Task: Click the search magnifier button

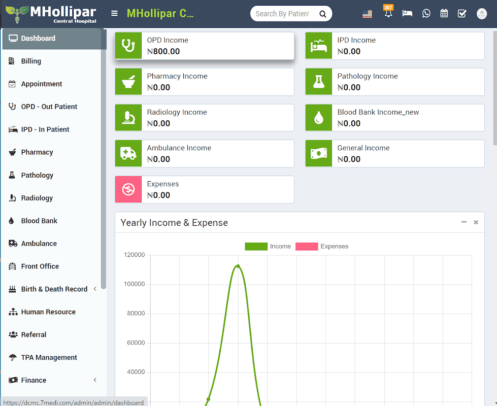Action: click(323, 14)
